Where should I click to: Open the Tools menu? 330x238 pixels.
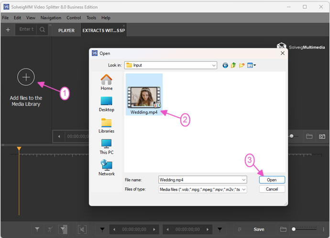click(91, 18)
